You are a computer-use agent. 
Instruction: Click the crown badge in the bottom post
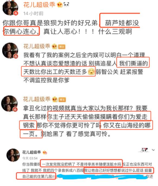click(45, 152)
